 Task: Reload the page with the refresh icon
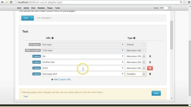point(11,2)
